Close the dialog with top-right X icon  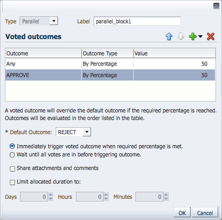(216, 6)
